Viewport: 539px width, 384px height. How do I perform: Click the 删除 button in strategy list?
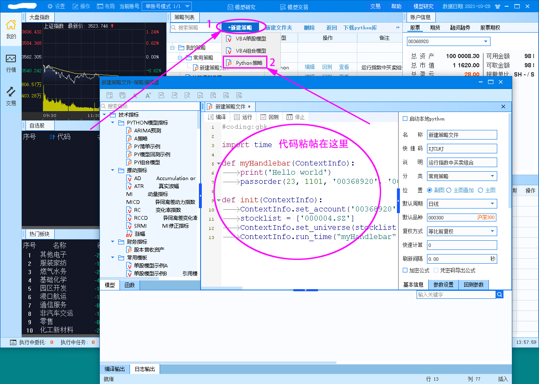[x=309, y=28]
